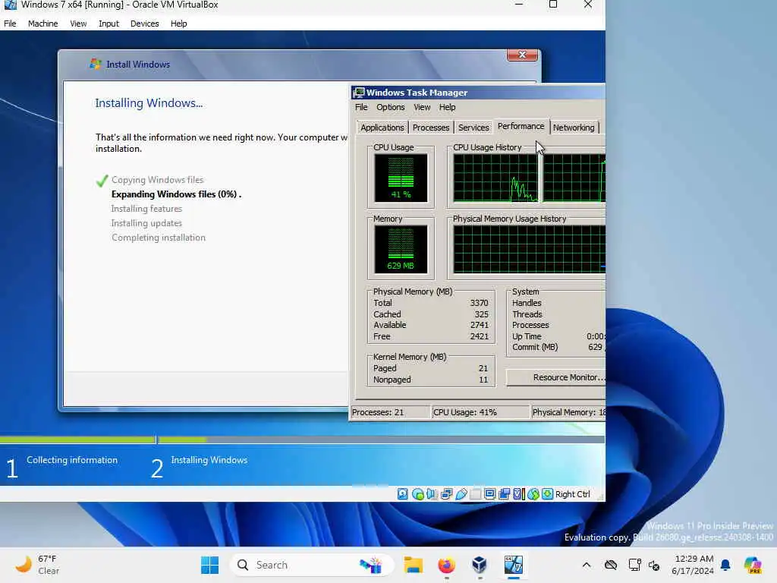The image size is (777, 583).
Task: Open the Windows Start button on taskbar
Action: tap(209, 565)
